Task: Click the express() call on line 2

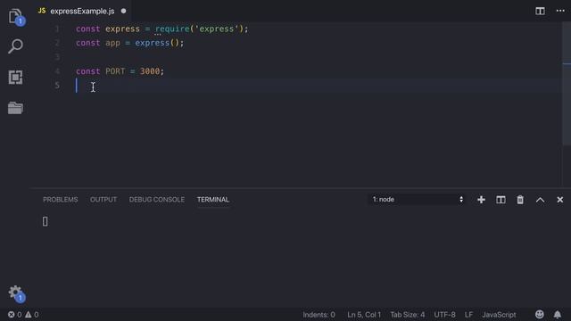Action: [x=157, y=43]
